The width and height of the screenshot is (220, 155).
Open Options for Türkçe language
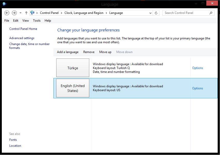pos(198,68)
